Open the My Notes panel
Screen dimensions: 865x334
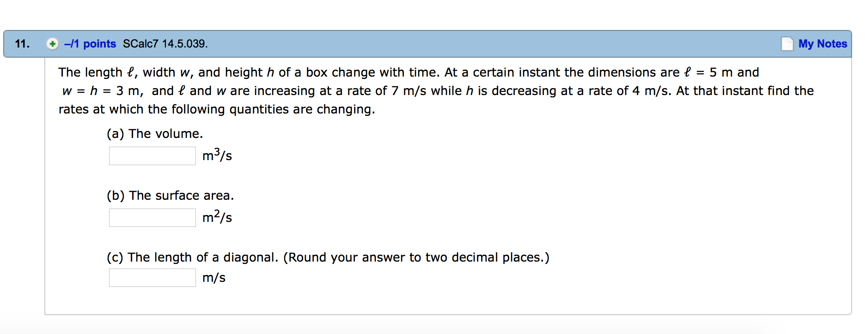(x=823, y=43)
